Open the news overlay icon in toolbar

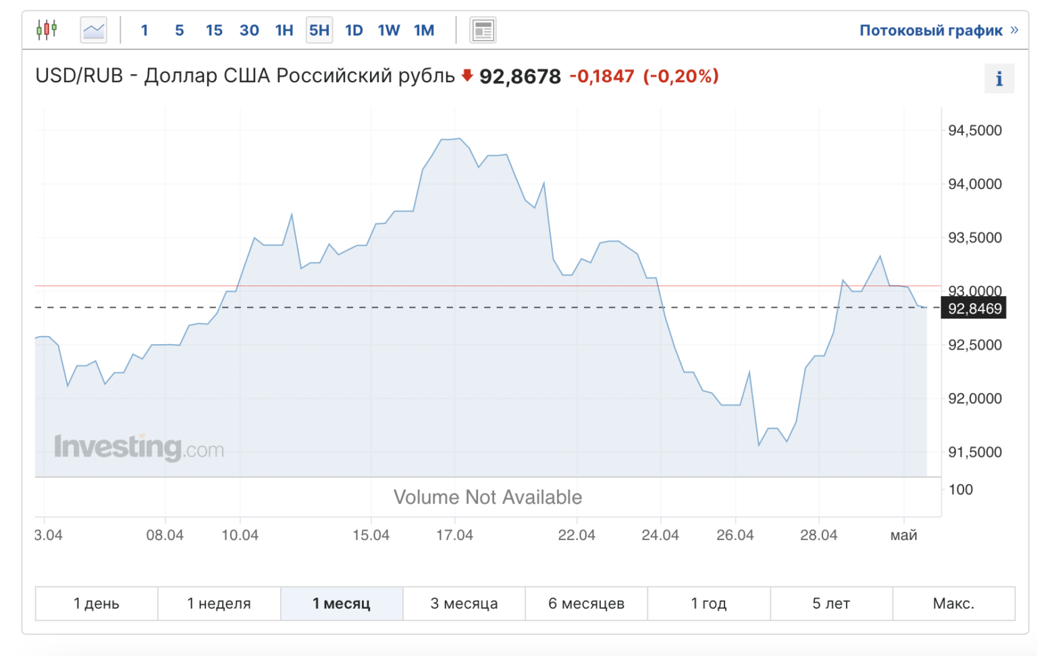point(483,30)
